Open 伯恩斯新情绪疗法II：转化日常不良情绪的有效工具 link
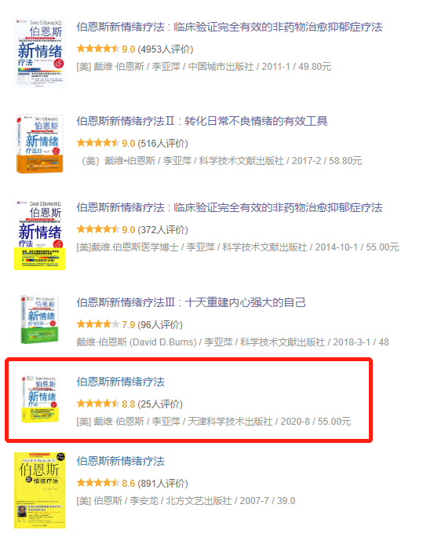Image resolution: width=434 pixels, height=541 pixels. click(x=202, y=121)
